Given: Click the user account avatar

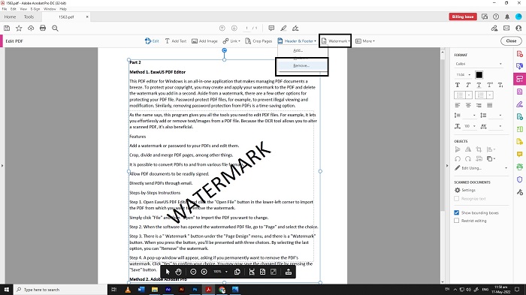Looking at the screenshot, I should click(518, 17).
